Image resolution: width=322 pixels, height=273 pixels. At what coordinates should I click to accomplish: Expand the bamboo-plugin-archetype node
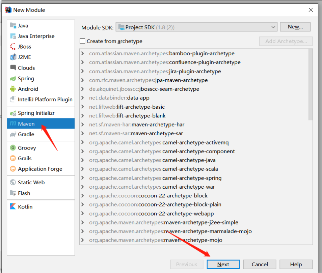[83, 53]
